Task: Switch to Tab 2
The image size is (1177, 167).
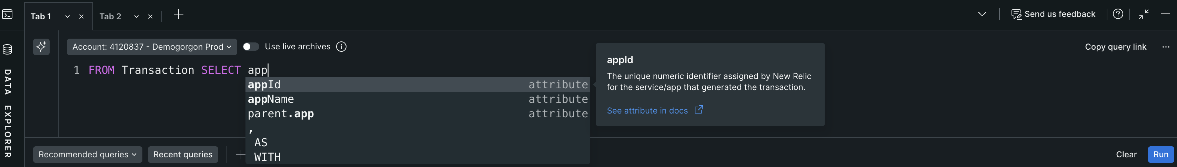Action: (x=110, y=17)
